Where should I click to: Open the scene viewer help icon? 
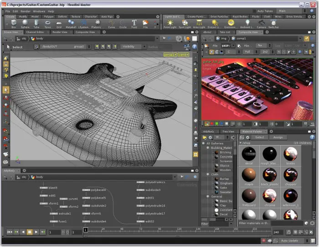[x=195, y=47]
